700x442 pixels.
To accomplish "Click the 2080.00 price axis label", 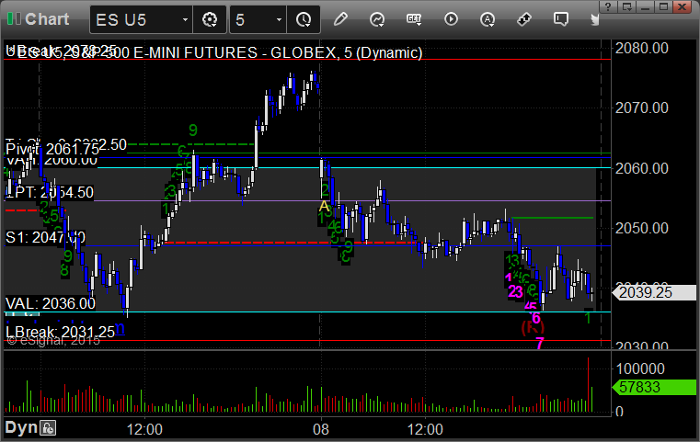I will pyautogui.click(x=641, y=48).
